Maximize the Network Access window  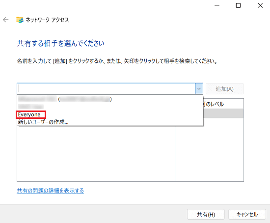[238, 5]
